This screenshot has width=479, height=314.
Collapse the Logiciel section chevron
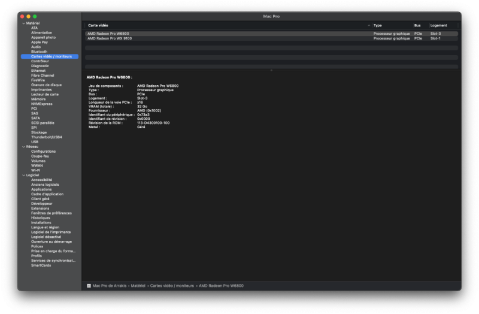click(23, 175)
